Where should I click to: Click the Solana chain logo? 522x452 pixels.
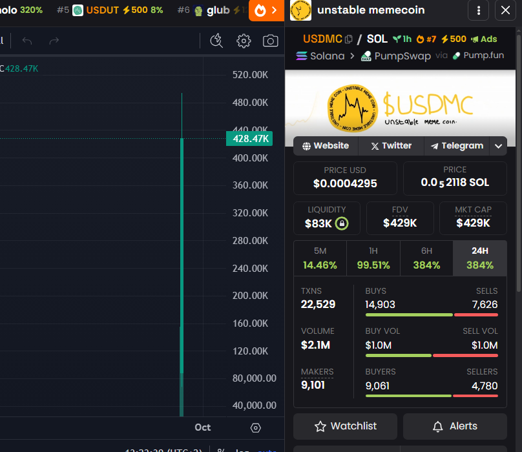pyautogui.click(x=302, y=56)
